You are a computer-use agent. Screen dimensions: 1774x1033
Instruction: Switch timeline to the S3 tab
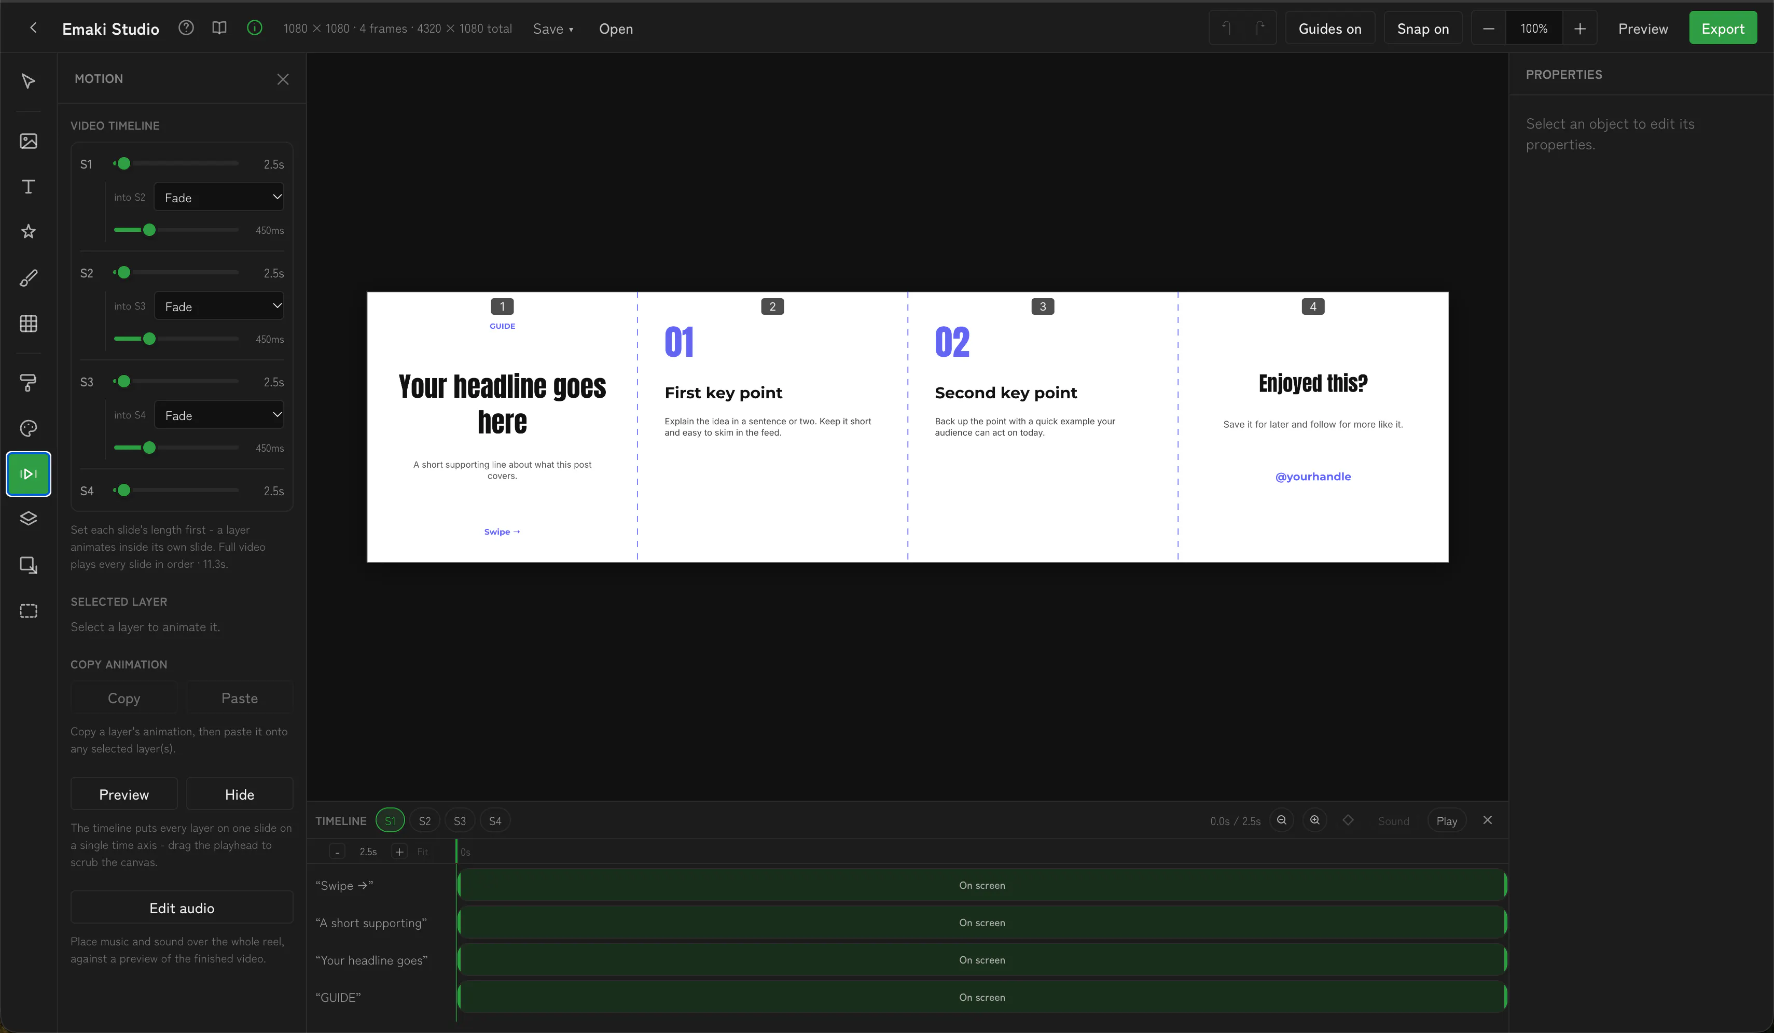(460, 820)
